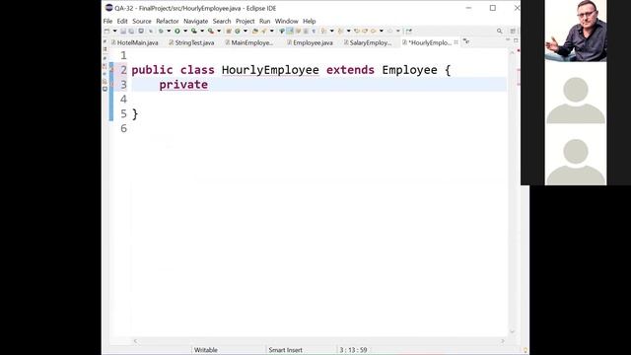The width and height of the screenshot is (631, 355).
Task: Click the Forward navigation arrow icon
Action: (x=390, y=31)
